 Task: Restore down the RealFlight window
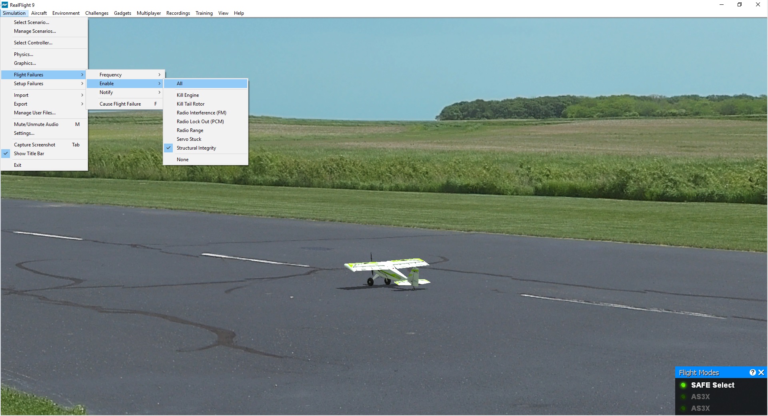tap(740, 5)
